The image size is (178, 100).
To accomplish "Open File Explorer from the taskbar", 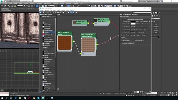I will tap(20, 98).
